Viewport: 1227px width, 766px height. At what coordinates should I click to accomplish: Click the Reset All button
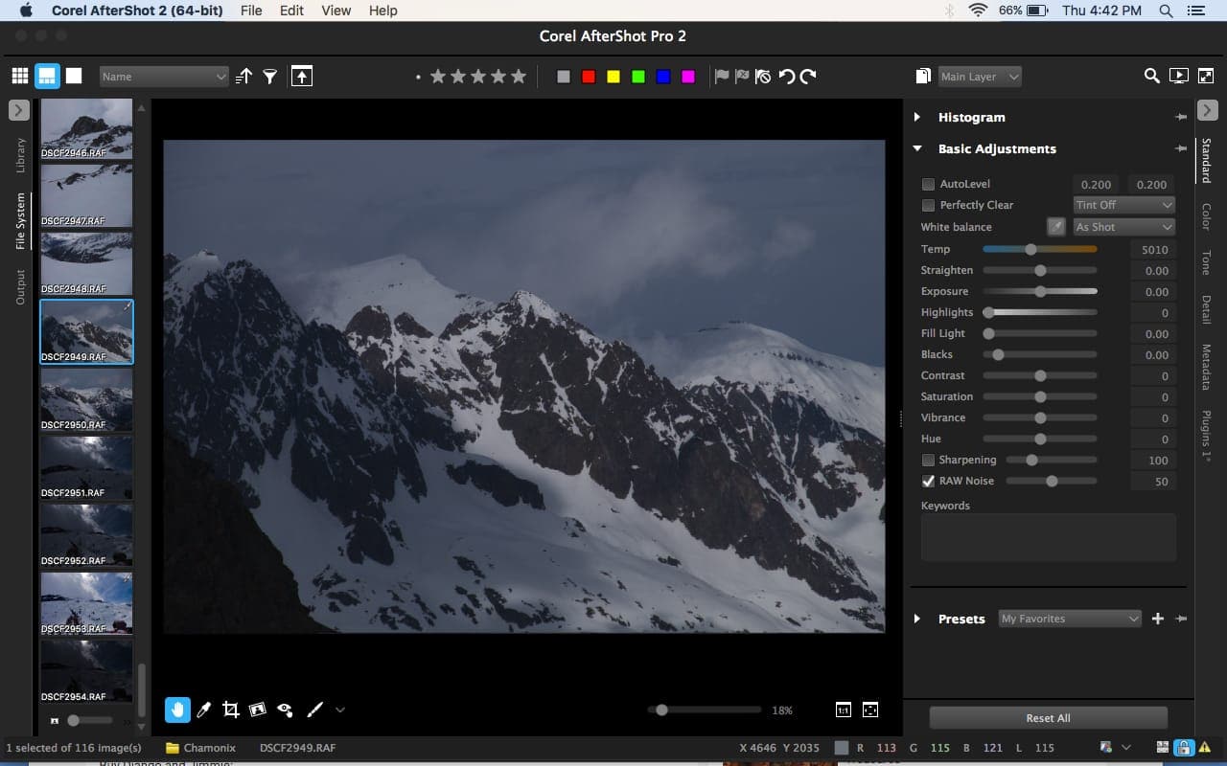click(1048, 717)
